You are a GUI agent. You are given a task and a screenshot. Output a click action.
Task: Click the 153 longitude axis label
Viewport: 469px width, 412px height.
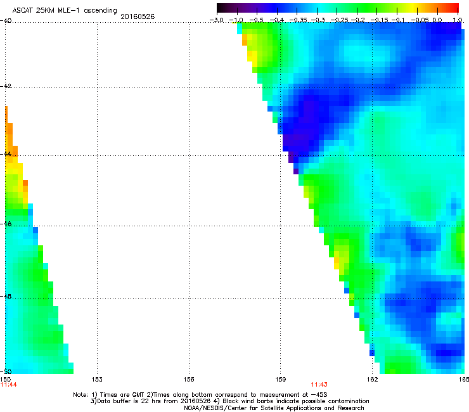click(x=97, y=380)
